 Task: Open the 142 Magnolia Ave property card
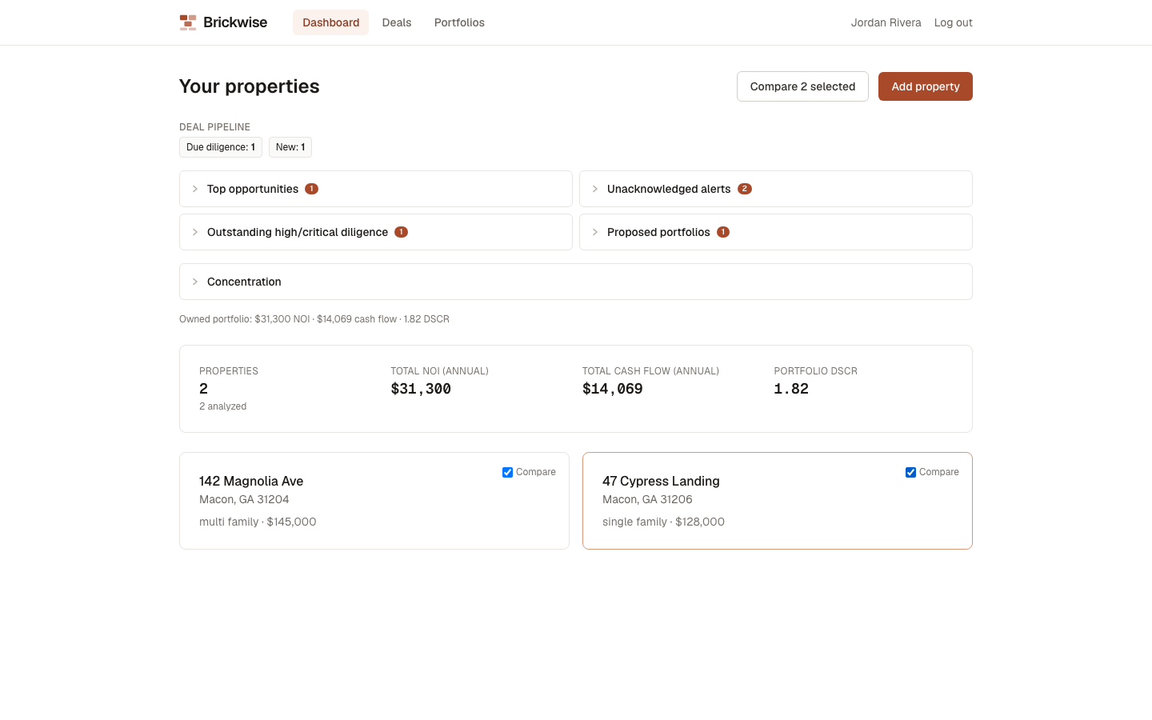pos(374,501)
